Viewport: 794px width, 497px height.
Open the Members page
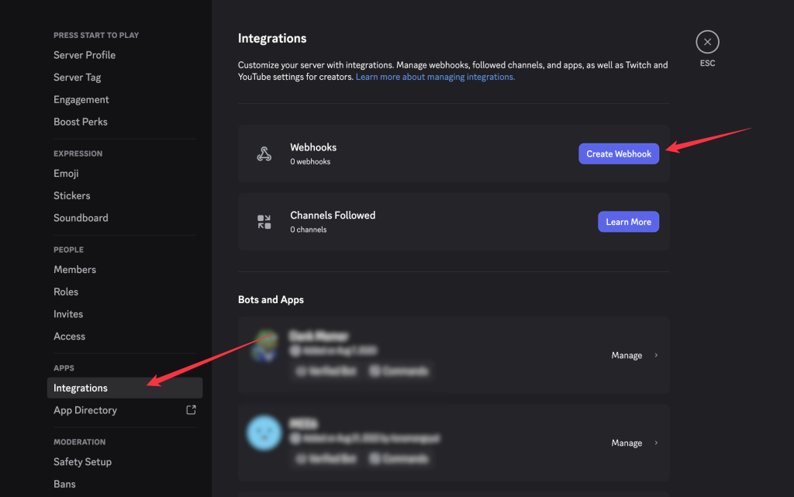pyautogui.click(x=75, y=270)
